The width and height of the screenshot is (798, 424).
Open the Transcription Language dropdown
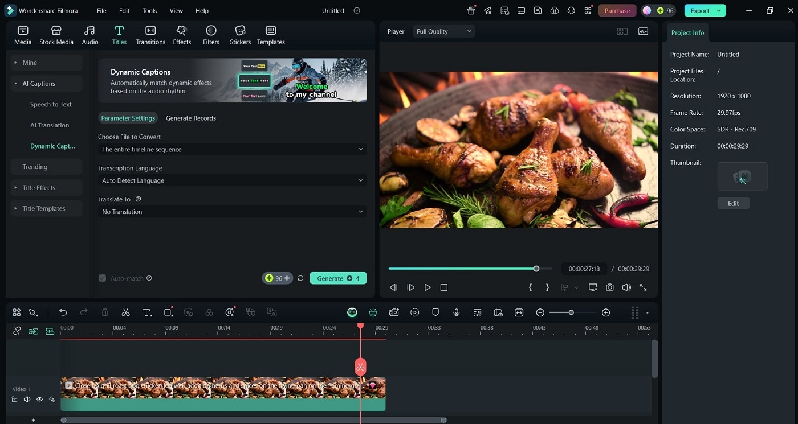pos(232,180)
